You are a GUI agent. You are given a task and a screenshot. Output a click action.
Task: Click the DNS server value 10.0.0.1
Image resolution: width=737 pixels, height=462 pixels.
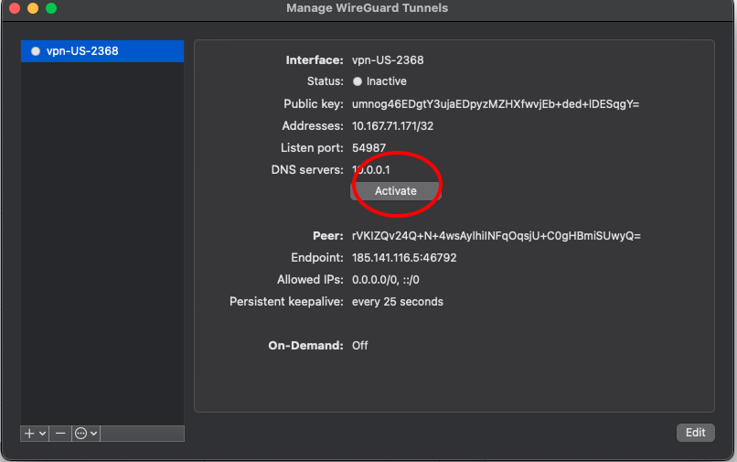point(371,170)
